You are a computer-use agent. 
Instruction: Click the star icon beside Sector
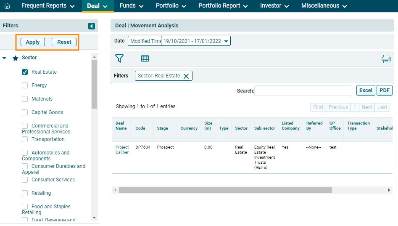16,58
